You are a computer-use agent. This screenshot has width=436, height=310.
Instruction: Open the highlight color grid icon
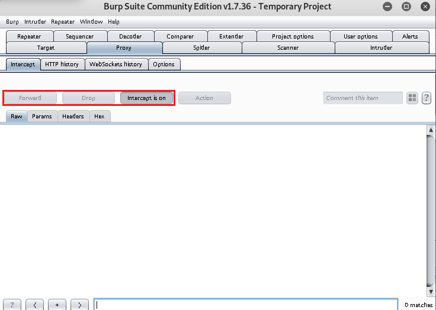412,98
